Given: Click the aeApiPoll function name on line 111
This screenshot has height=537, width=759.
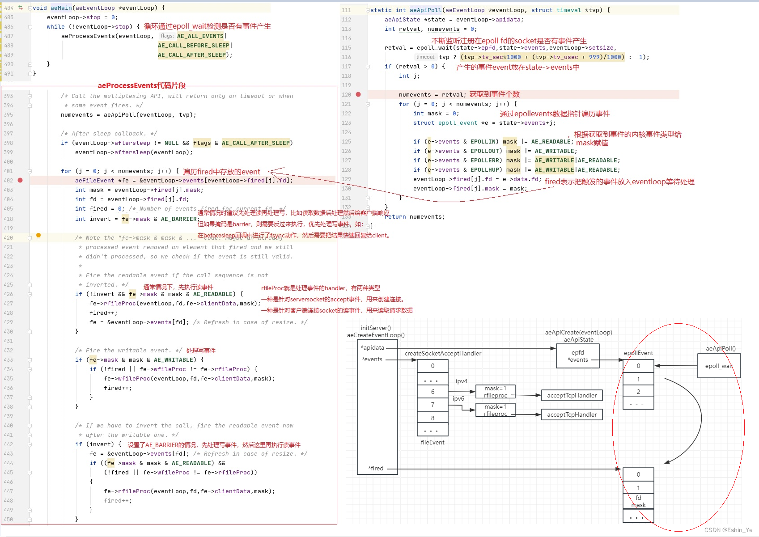Looking at the screenshot, I should pos(426,10).
